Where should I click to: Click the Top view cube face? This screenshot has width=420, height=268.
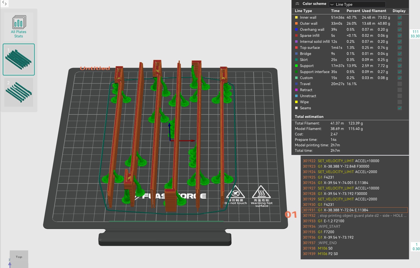(x=19, y=256)
